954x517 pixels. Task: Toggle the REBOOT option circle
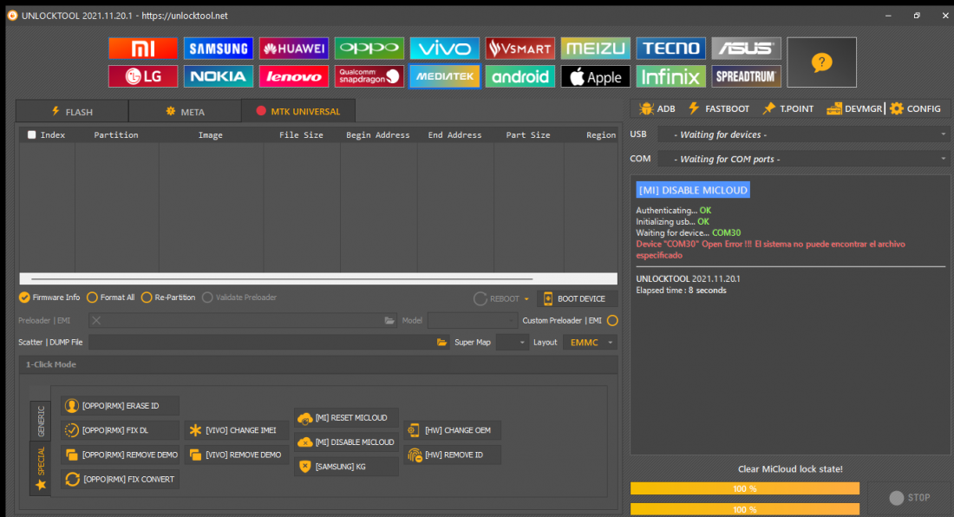[480, 298]
